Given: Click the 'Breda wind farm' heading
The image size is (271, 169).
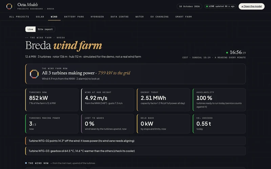Looking at the screenshot, I should coord(64,46).
